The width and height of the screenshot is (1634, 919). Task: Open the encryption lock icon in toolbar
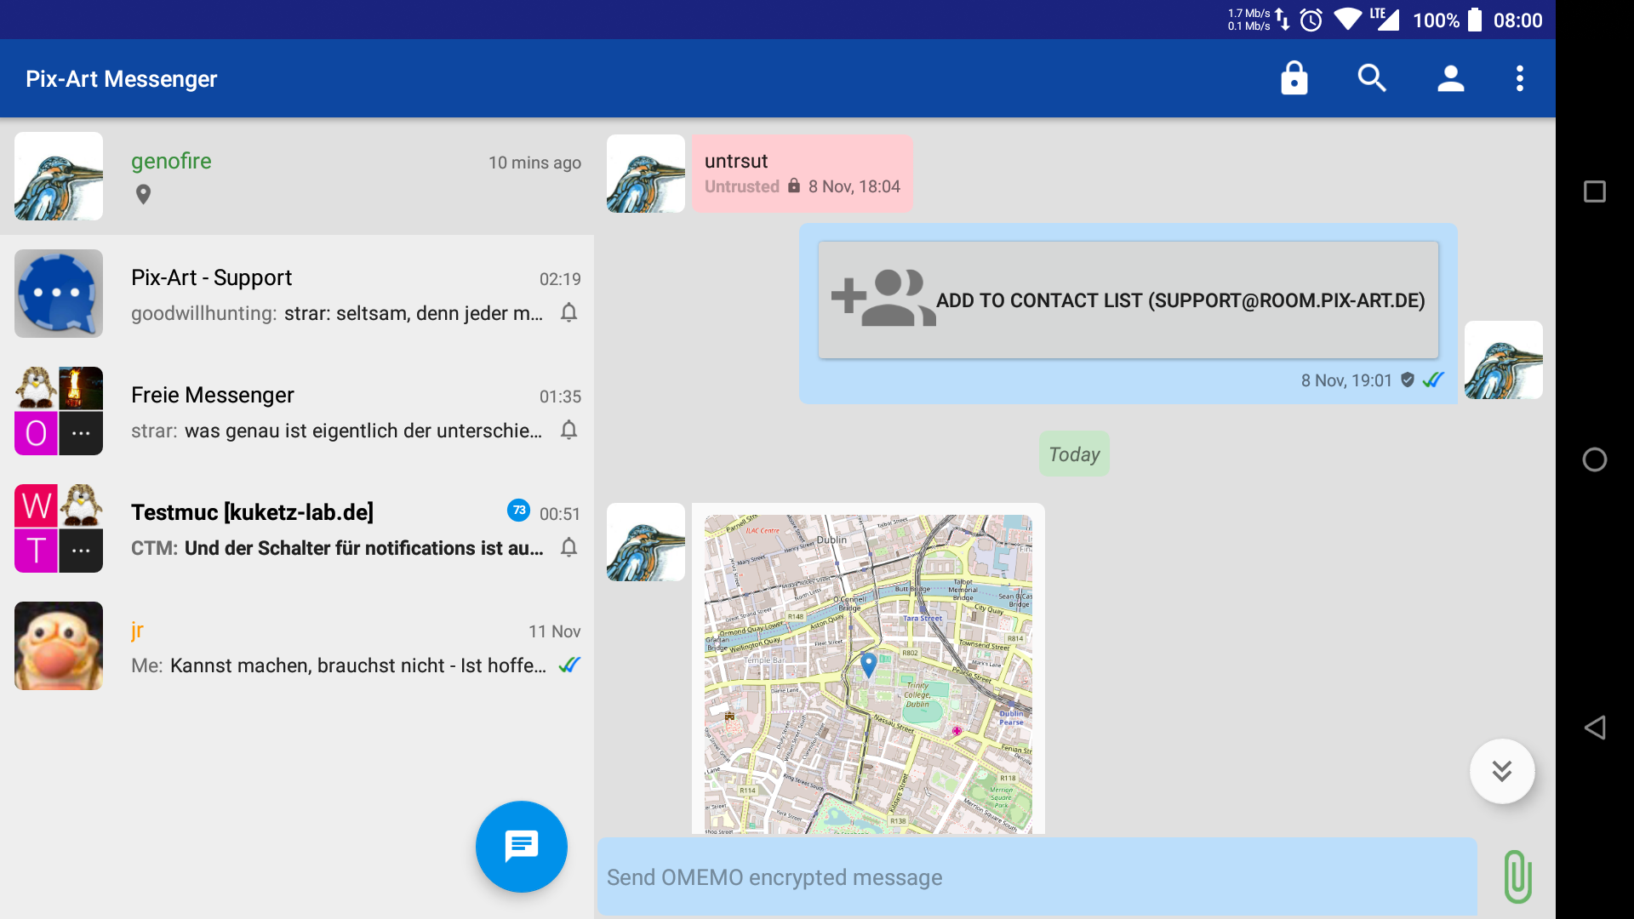coord(1294,78)
